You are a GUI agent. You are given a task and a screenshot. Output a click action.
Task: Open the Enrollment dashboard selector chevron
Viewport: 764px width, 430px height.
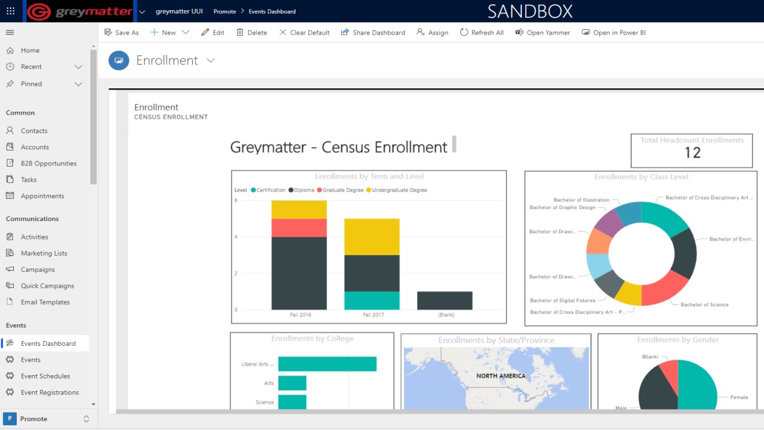pos(210,60)
